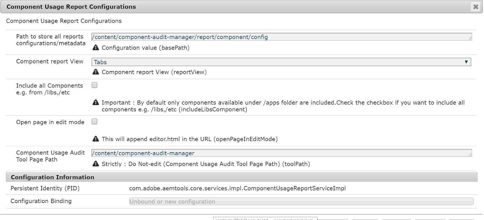Click warning icon beside reportView description

[x=96, y=72]
